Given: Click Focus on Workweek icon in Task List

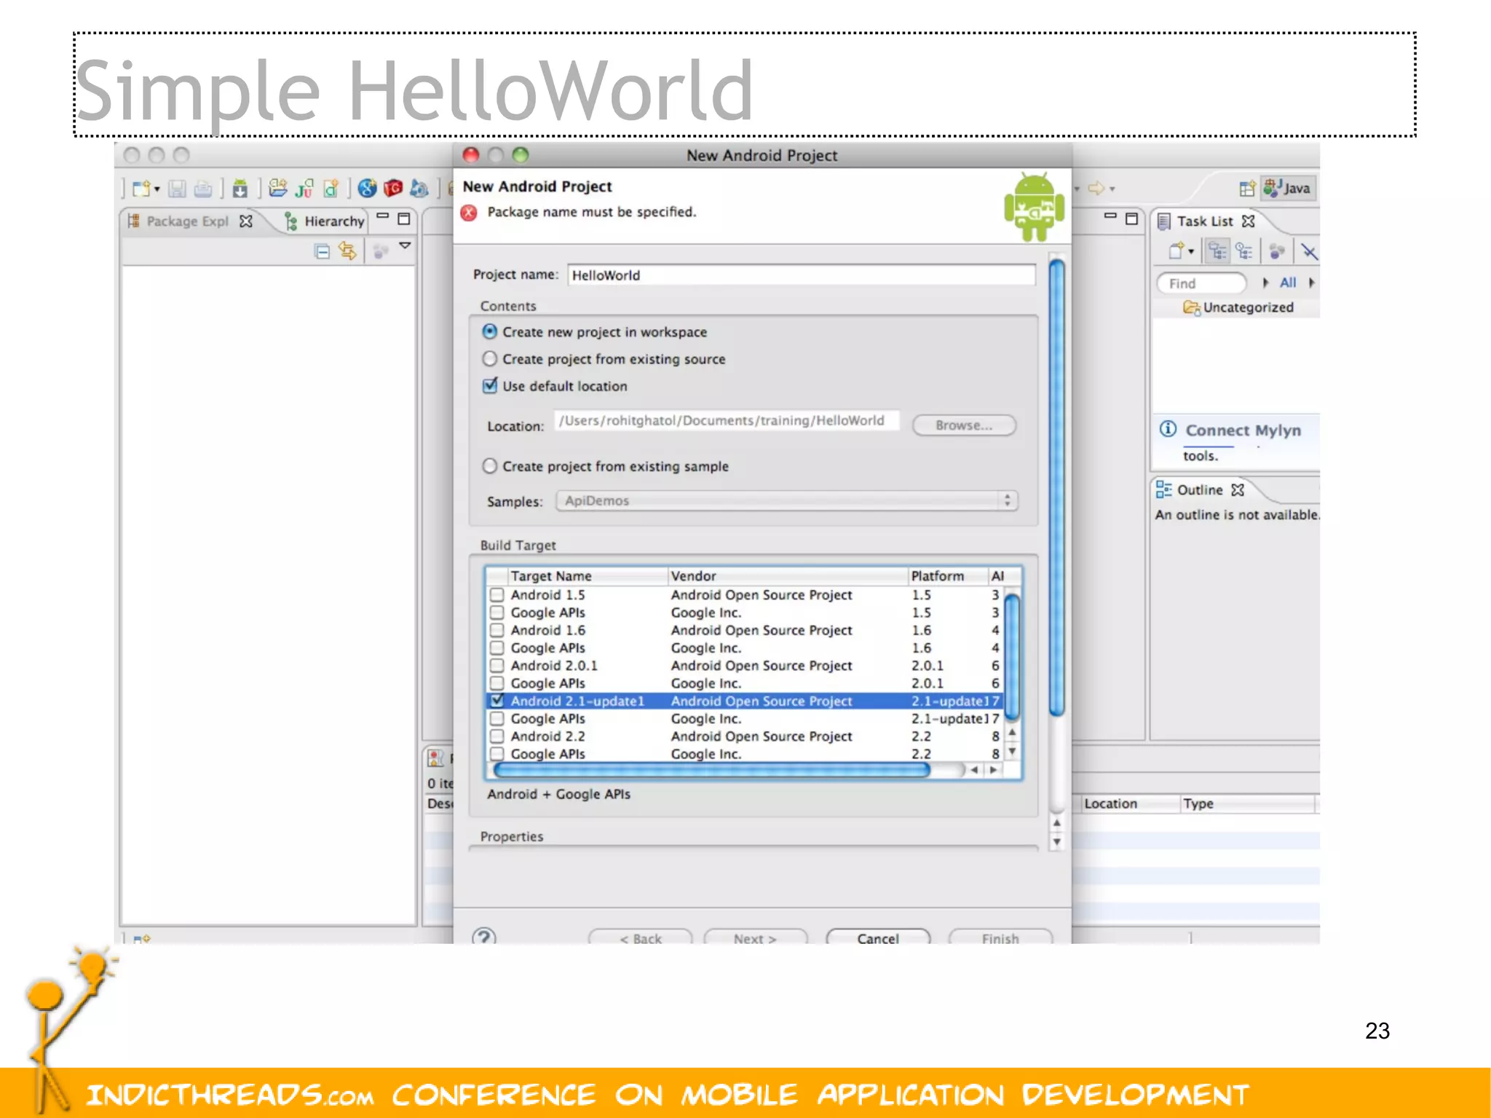Looking at the screenshot, I should tap(1277, 252).
